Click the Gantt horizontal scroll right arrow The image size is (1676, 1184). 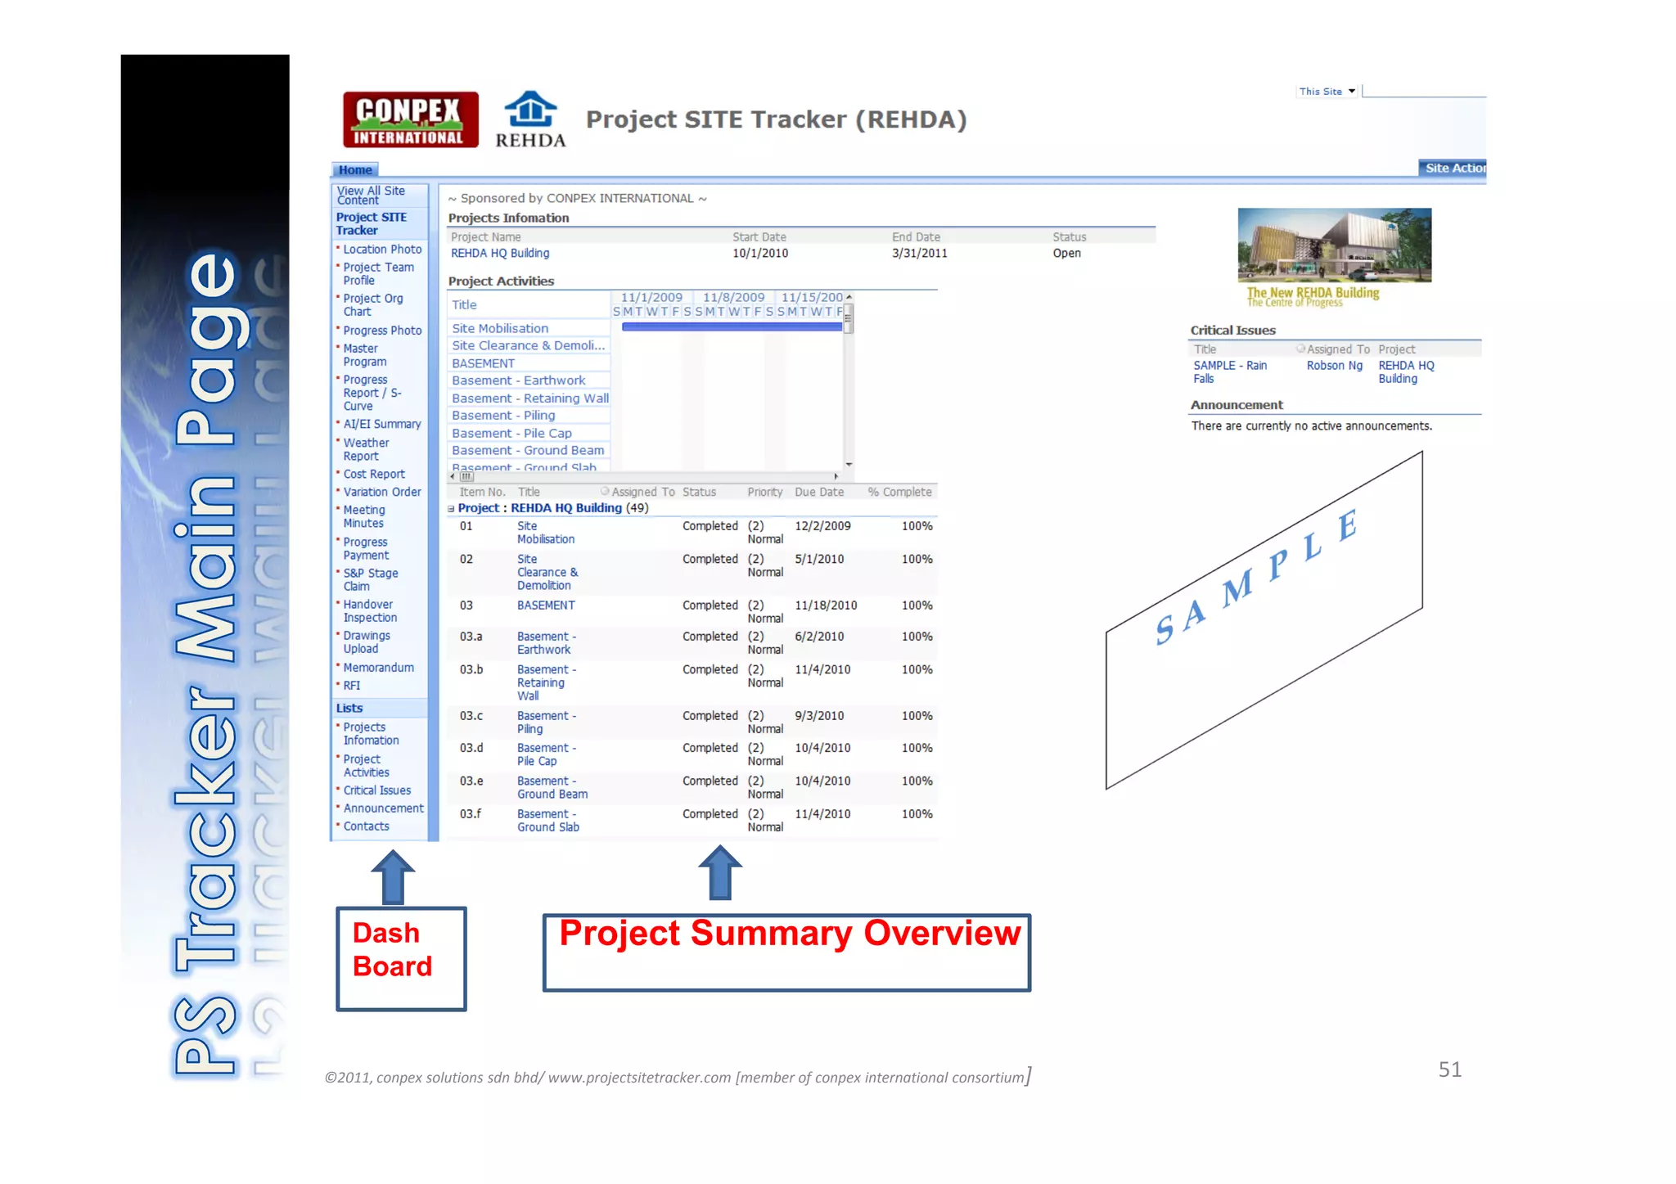click(x=836, y=476)
